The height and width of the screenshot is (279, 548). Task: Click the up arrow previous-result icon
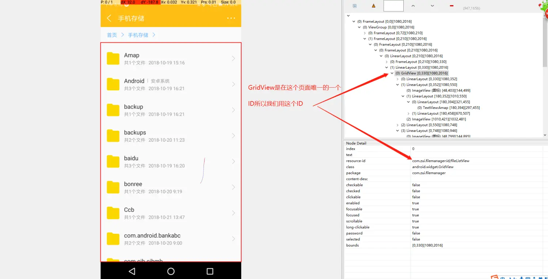click(x=413, y=6)
